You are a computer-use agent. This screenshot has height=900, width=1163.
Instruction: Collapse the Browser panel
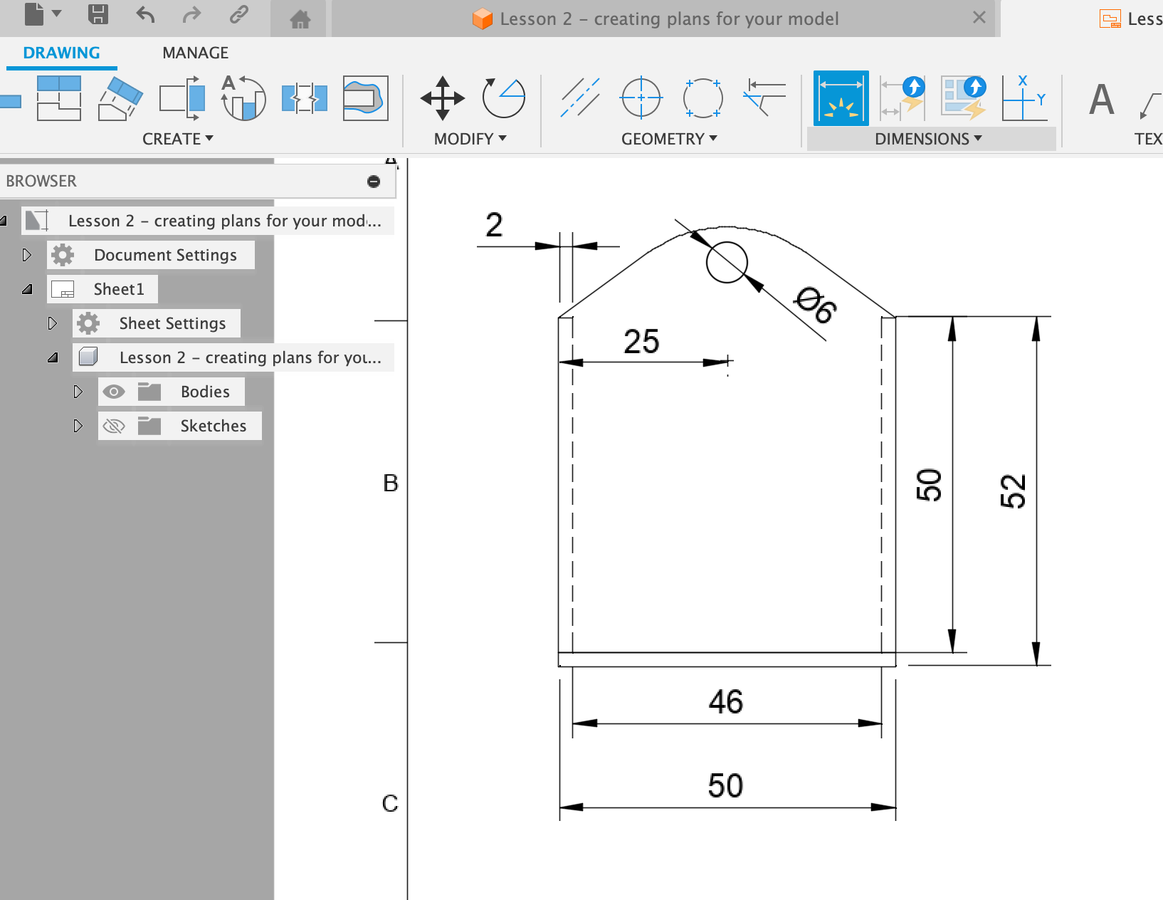(374, 182)
